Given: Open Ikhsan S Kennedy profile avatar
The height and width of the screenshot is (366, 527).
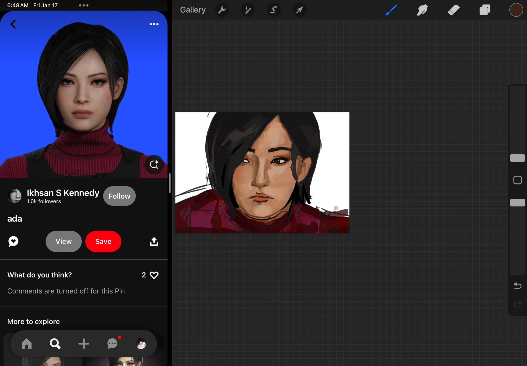Looking at the screenshot, I should click(14, 196).
